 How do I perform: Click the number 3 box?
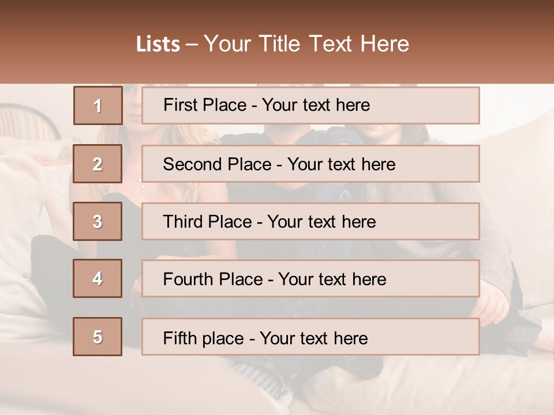98,221
